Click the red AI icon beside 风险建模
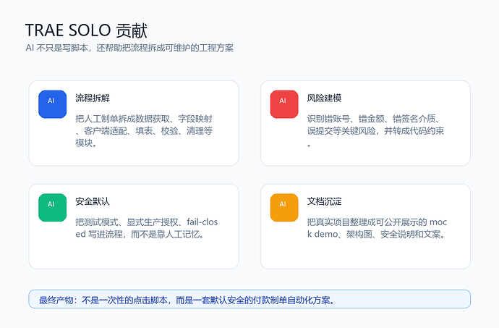 [x=284, y=104]
